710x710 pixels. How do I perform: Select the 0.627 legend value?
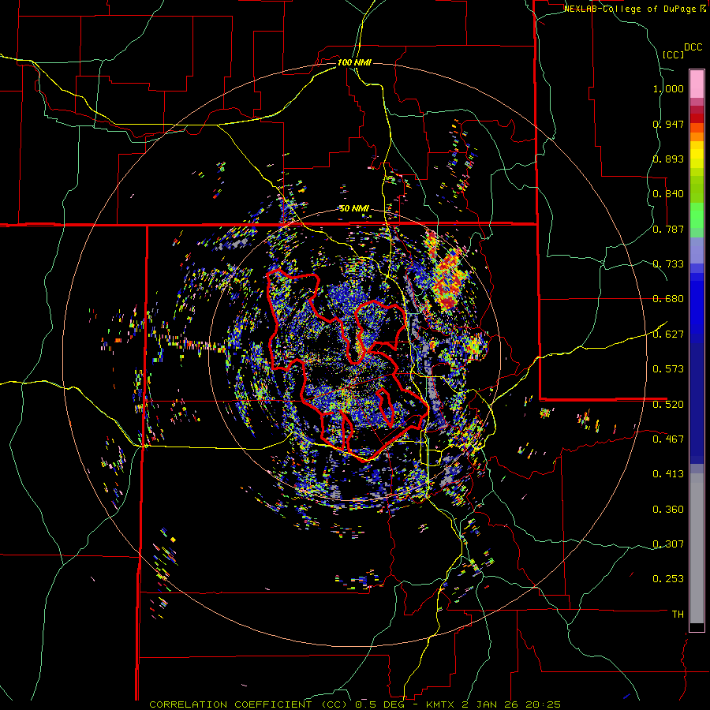tap(668, 334)
